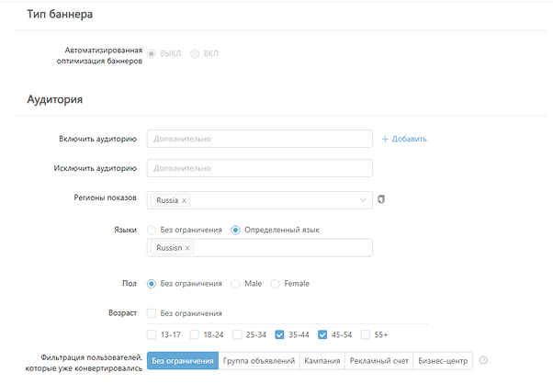Select Без ограничения conversion filter segment
The image size is (553, 384).
(183, 361)
